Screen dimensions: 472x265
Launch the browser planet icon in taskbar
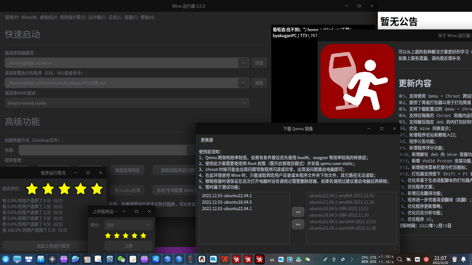click(x=75, y=259)
